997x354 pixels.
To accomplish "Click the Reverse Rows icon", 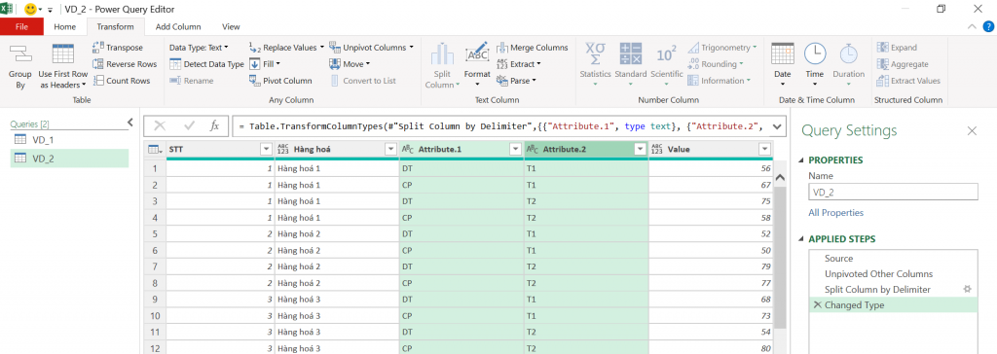I will (x=98, y=63).
